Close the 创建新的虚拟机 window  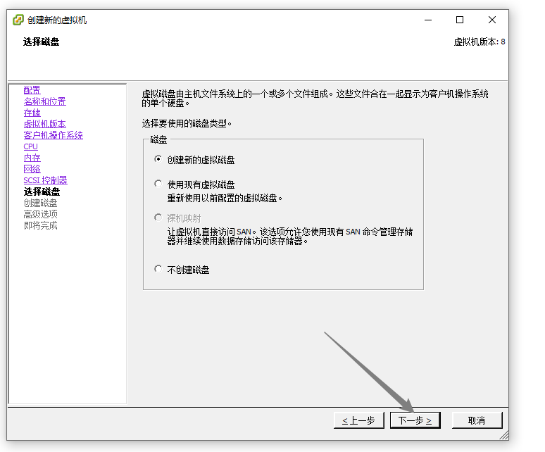(x=491, y=20)
